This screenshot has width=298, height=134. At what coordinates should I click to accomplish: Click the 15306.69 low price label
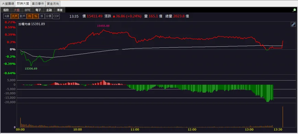pyautogui.click(x=31, y=69)
